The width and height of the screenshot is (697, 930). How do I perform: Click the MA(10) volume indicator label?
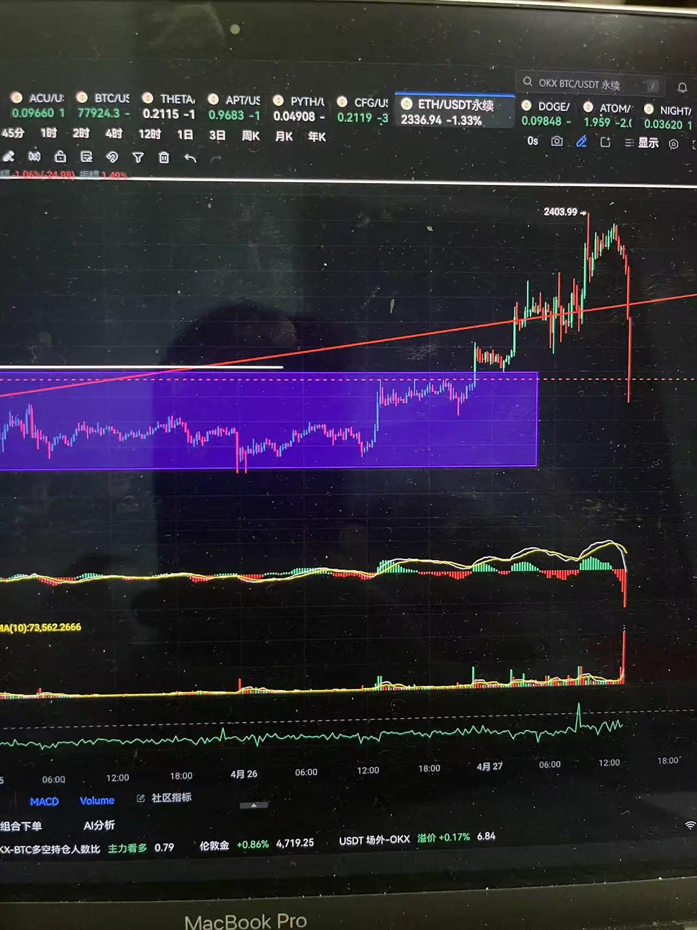tap(41, 628)
